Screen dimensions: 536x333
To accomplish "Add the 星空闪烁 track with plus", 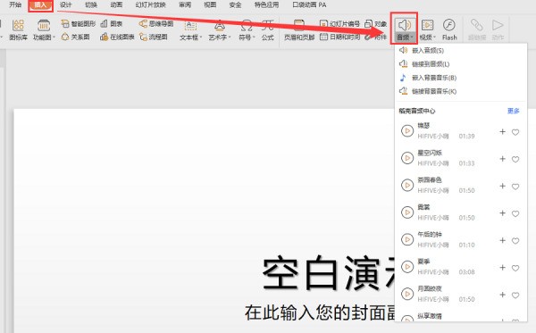I will 502,159.
